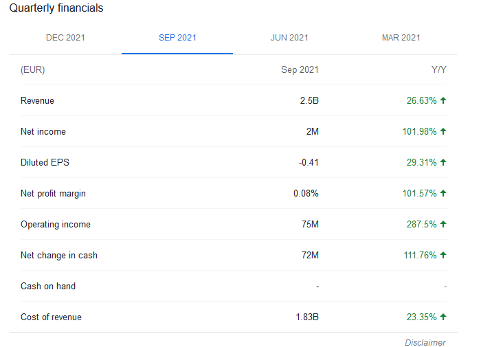Click the Net income value 2M
The width and height of the screenshot is (481, 347).
pyautogui.click(x=312, y=132)
